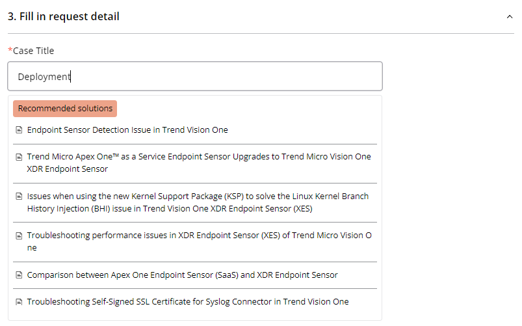Click the word Deployment typed in Case Title
Image resolution: width=522 pixels, height=326 pixels.
point(44,77)
